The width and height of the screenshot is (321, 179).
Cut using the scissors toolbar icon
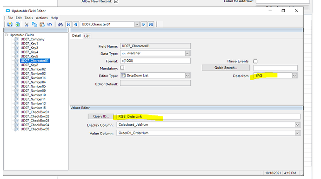(x=27, y=25)
